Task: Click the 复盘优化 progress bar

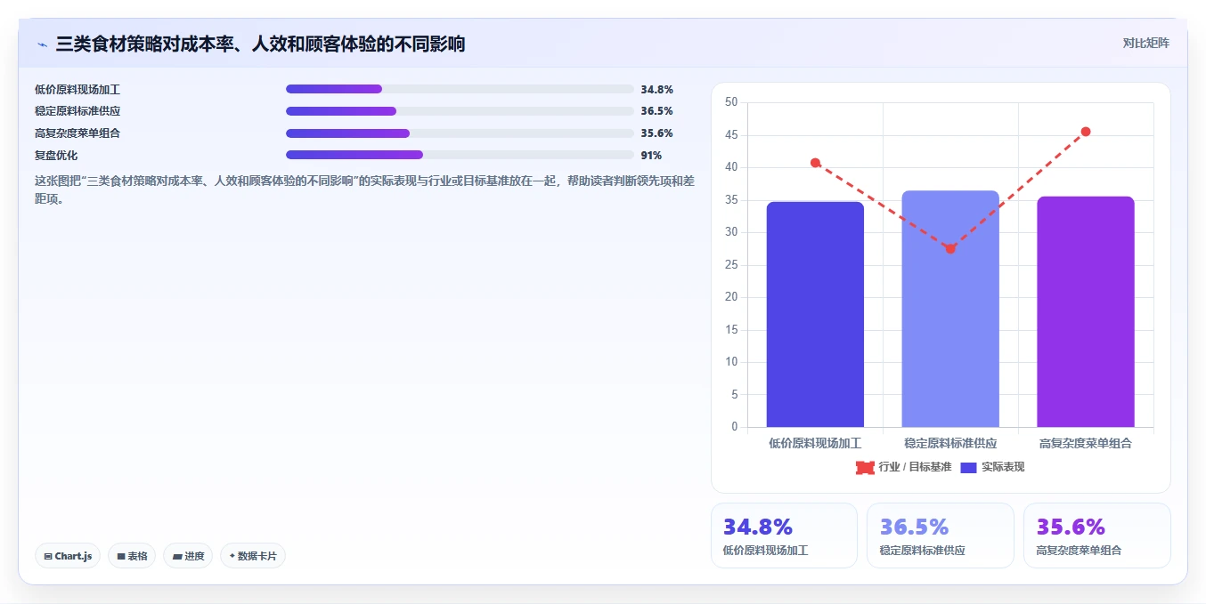Action: [460, 155]
